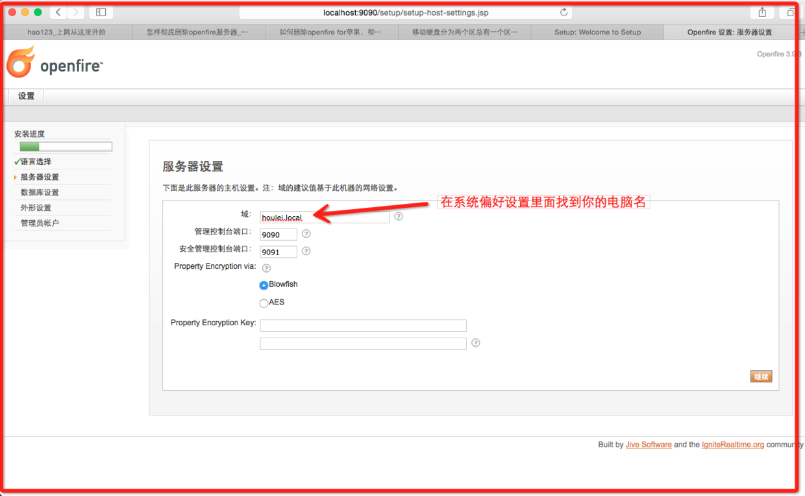
Task: Open the Jive Software link
Action: point(648,445)
